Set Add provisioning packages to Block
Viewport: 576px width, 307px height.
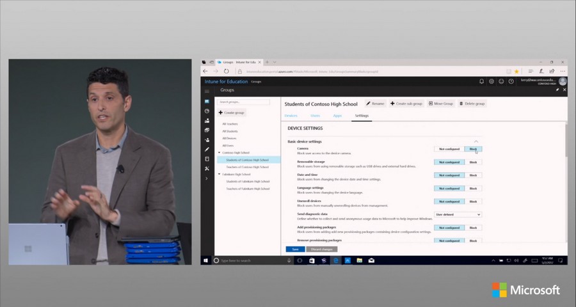pos(473,228)
